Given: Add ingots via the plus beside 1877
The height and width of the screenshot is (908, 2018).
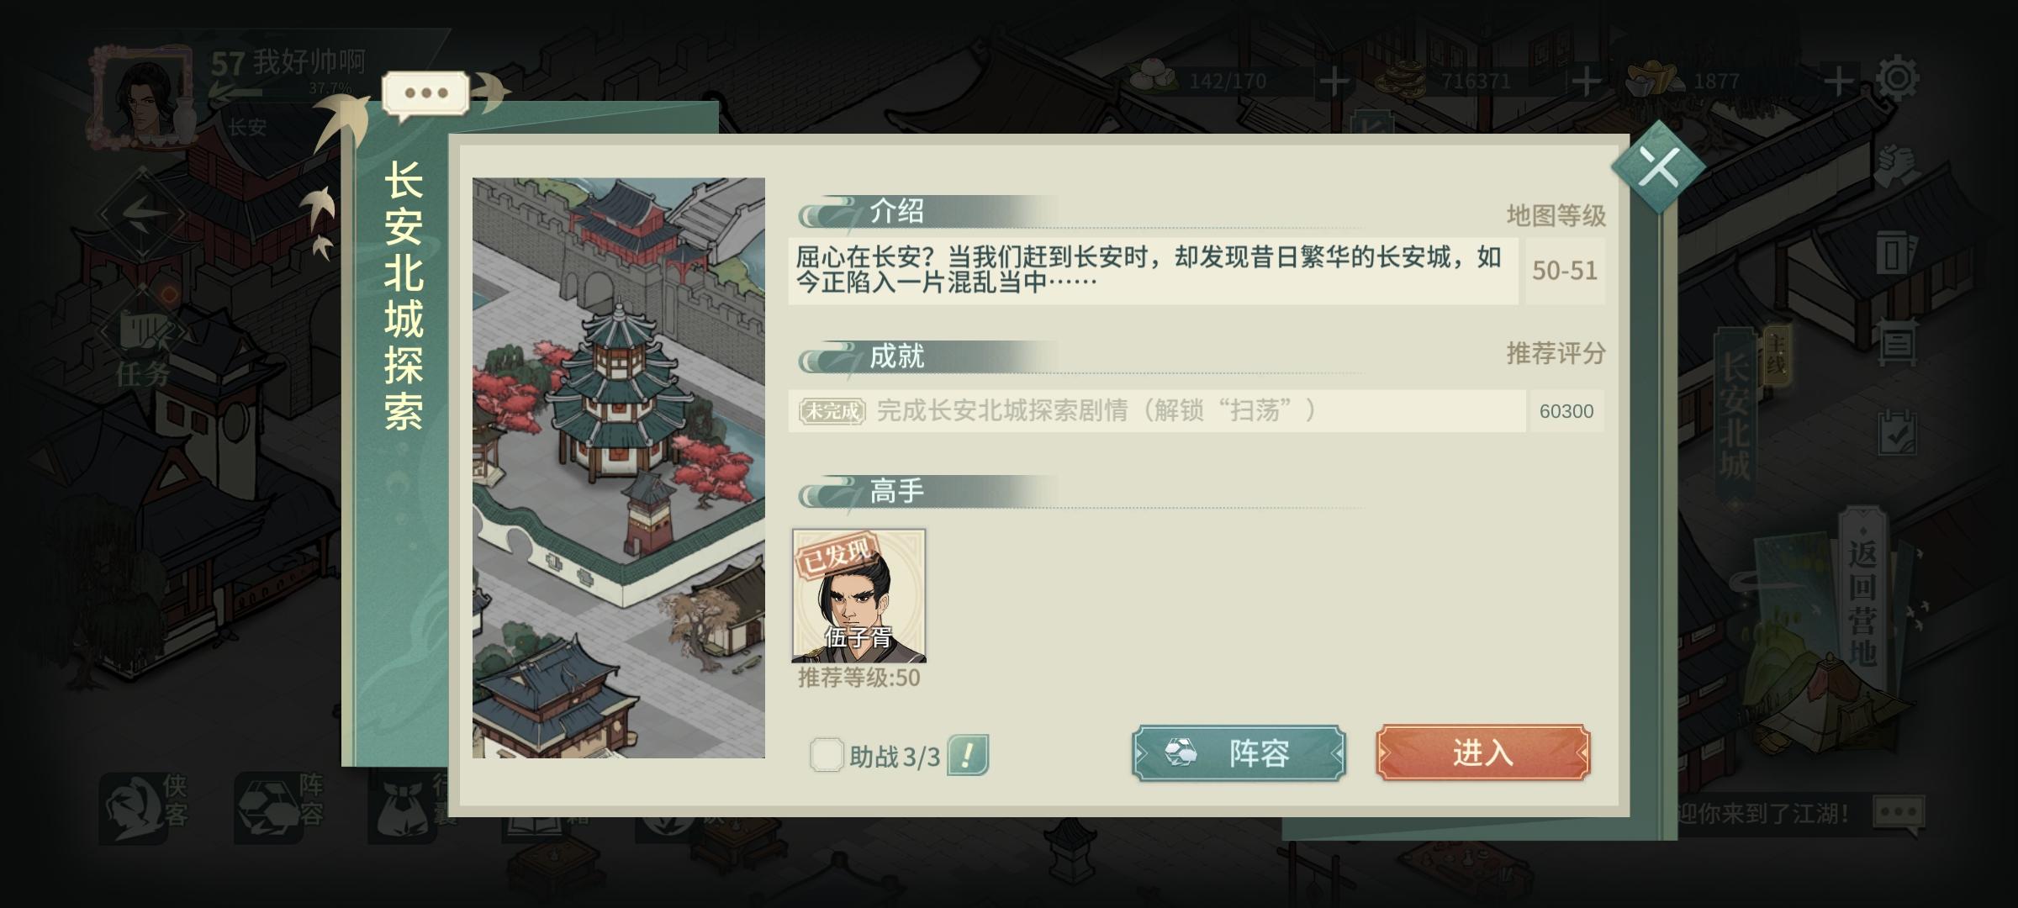Looking at the screenshot, I should pos(1838,82).
